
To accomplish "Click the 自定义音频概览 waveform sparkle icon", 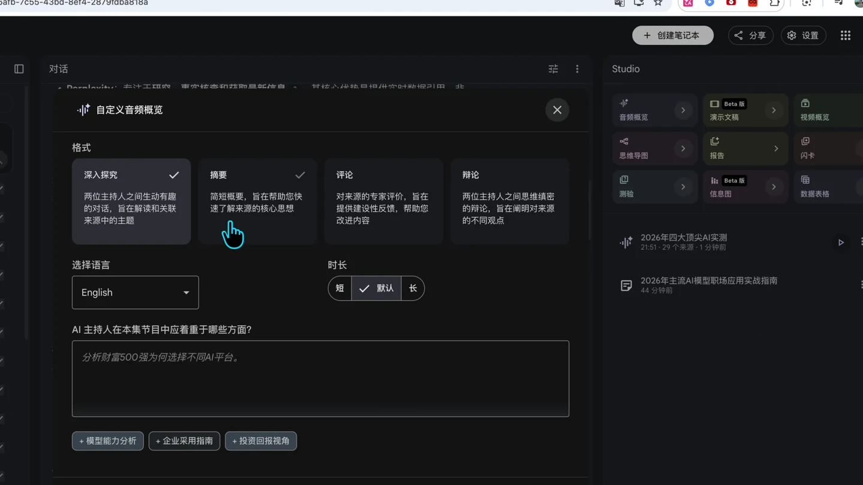I will (83, 110).
